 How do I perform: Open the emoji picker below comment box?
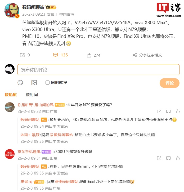pyautogui.click(x=20, y=83)
